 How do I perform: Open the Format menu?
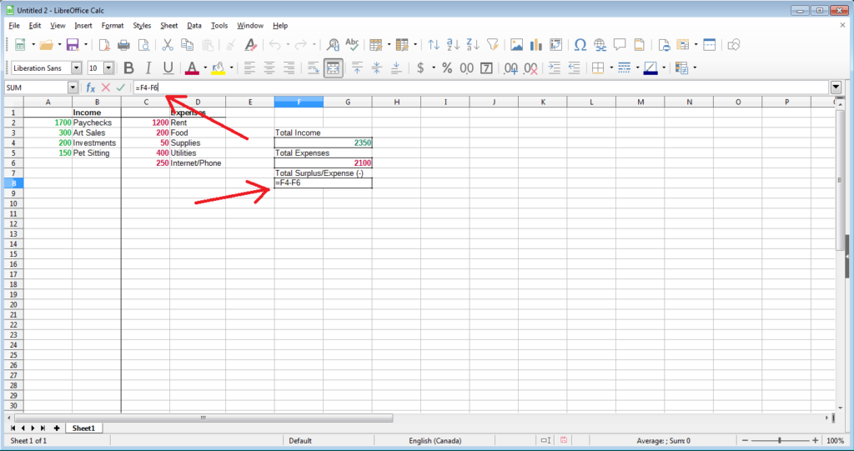(113, 26)
